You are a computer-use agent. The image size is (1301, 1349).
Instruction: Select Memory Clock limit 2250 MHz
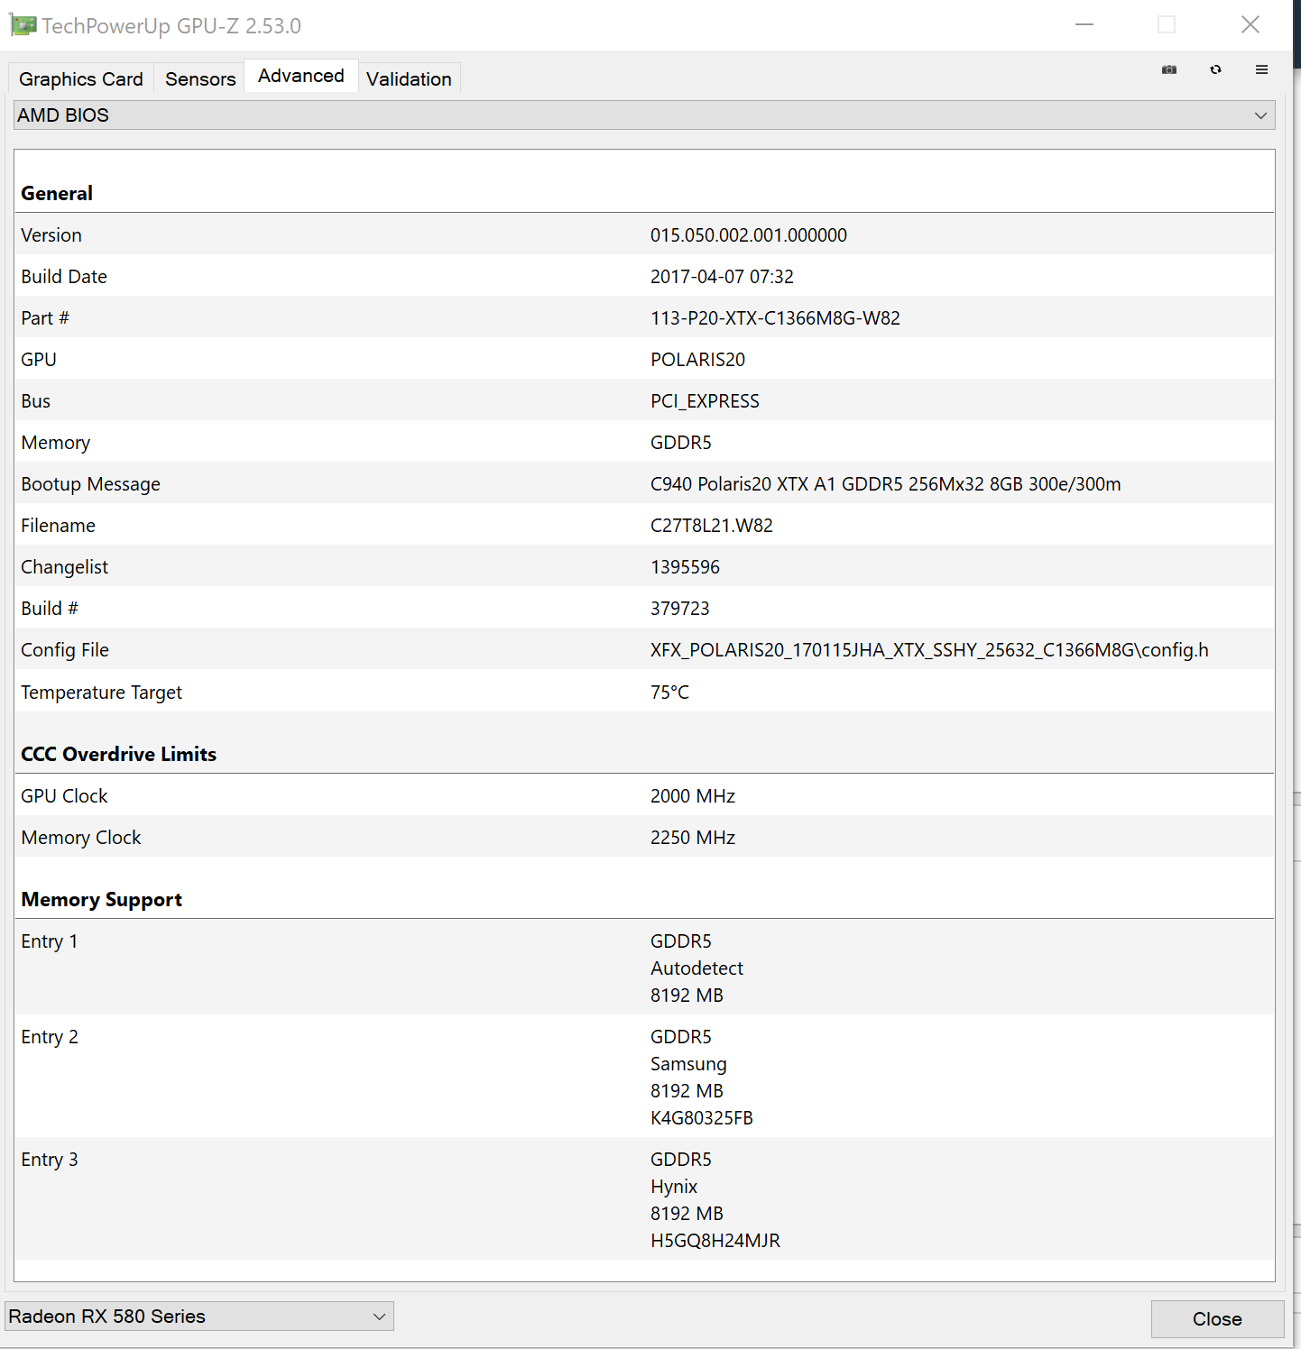tap(693, 838)
